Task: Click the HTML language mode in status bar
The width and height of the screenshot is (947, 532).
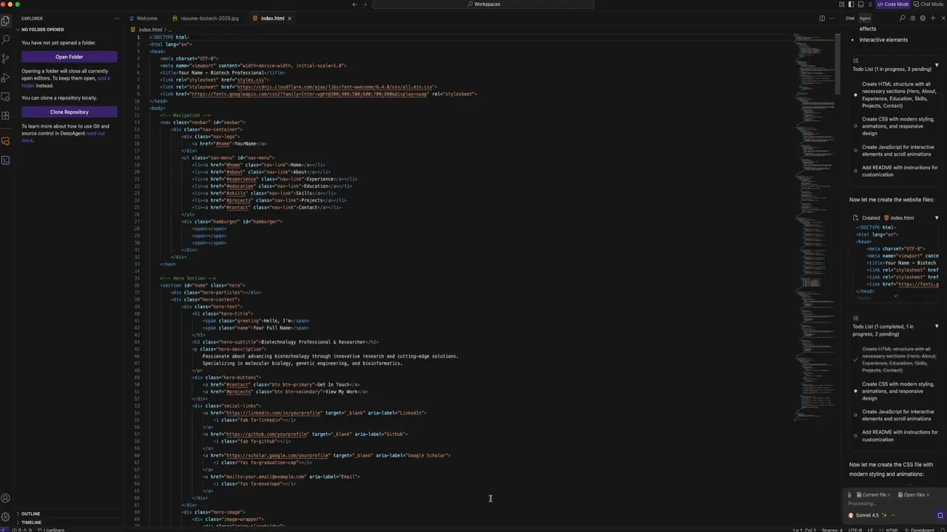Action: coord(892,530)
